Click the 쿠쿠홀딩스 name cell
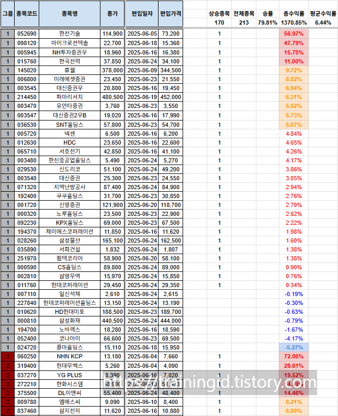Screen dimensions: 338x416 tap(70, 196)
